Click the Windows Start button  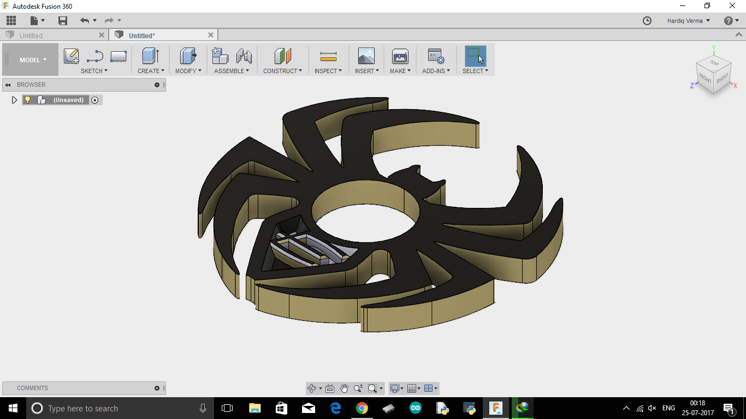13,408
